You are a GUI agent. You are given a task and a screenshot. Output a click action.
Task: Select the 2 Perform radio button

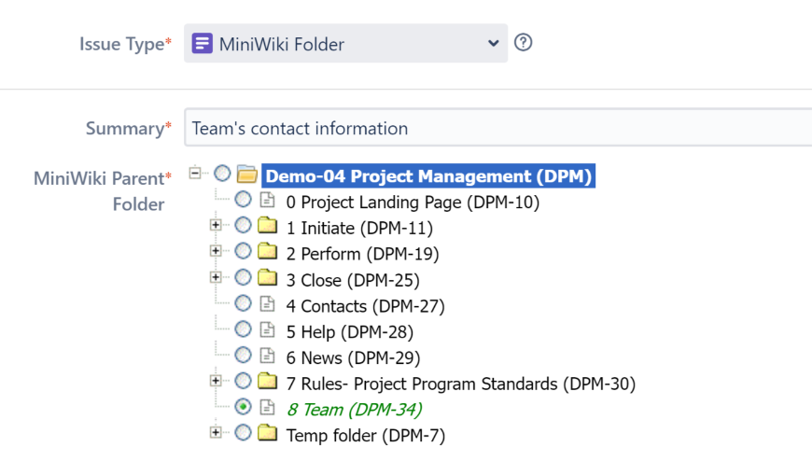click(x=243, y=252)
